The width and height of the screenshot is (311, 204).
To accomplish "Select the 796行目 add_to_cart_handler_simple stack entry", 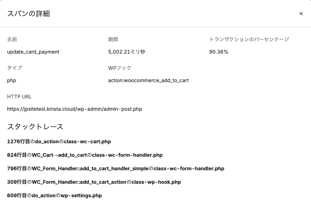I will coord(116,168).
